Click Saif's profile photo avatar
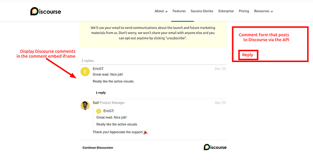313x167 pixels. pyautogui.click(x=85, y=105)
